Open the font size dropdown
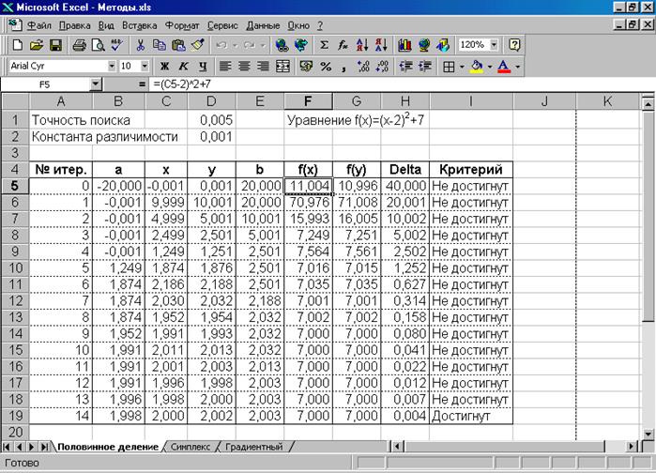Screen dimensions: 656x473 pos(145,66)
